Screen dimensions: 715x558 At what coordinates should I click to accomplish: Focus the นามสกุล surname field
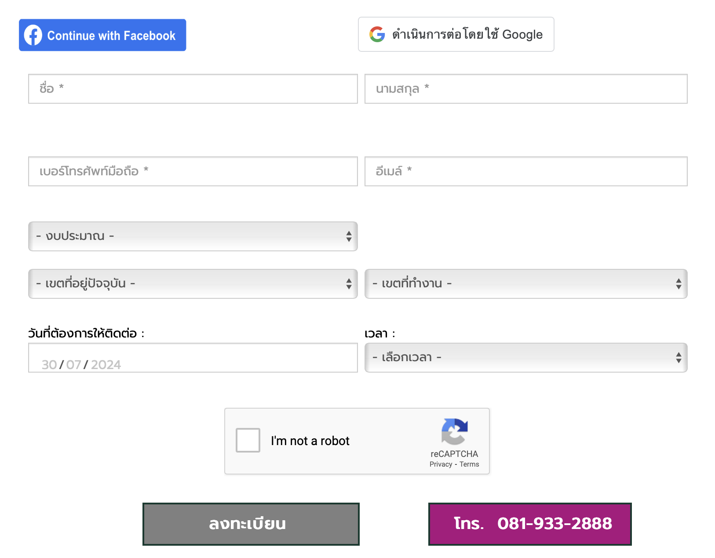(x=526, y=89)
